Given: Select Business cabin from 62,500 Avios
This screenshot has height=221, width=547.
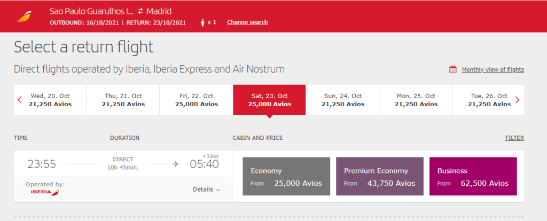Looking at the screenshot, I should 473,177.
